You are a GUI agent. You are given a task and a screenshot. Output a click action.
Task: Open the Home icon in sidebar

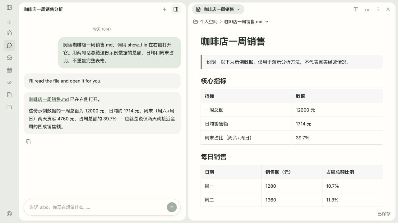tap(9, 33)
